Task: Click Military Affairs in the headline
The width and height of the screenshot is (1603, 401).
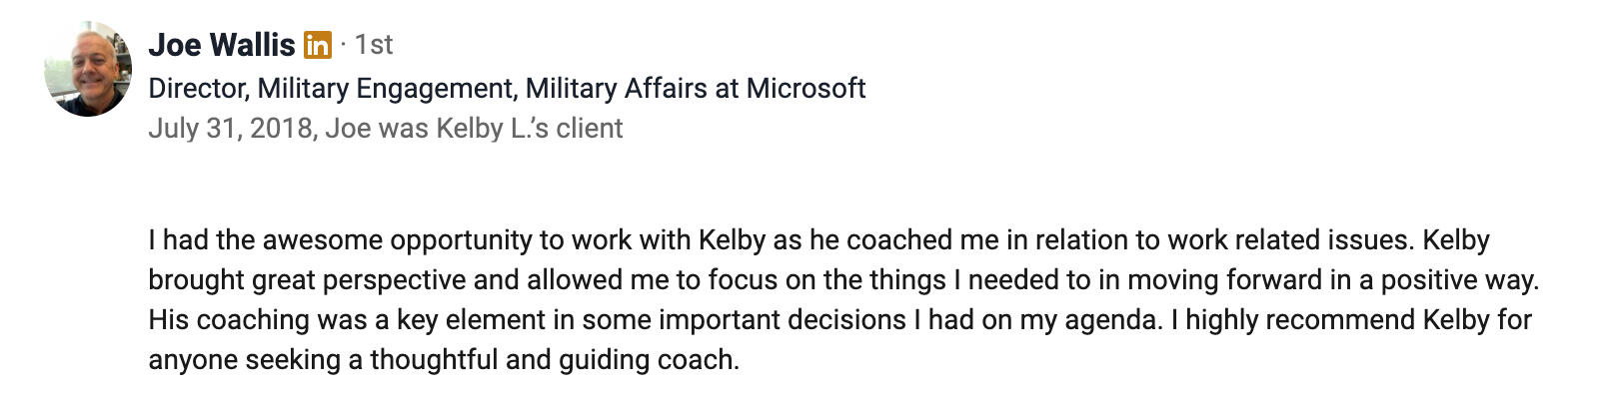Action: 616,89
